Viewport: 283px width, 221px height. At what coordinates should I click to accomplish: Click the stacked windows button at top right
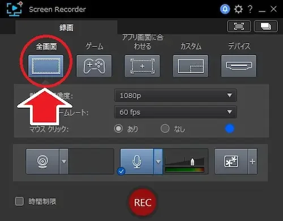[x=266, y=26]
